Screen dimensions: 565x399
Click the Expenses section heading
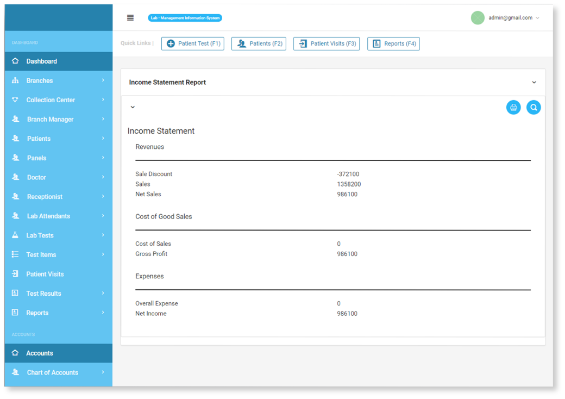click(149, 276)
